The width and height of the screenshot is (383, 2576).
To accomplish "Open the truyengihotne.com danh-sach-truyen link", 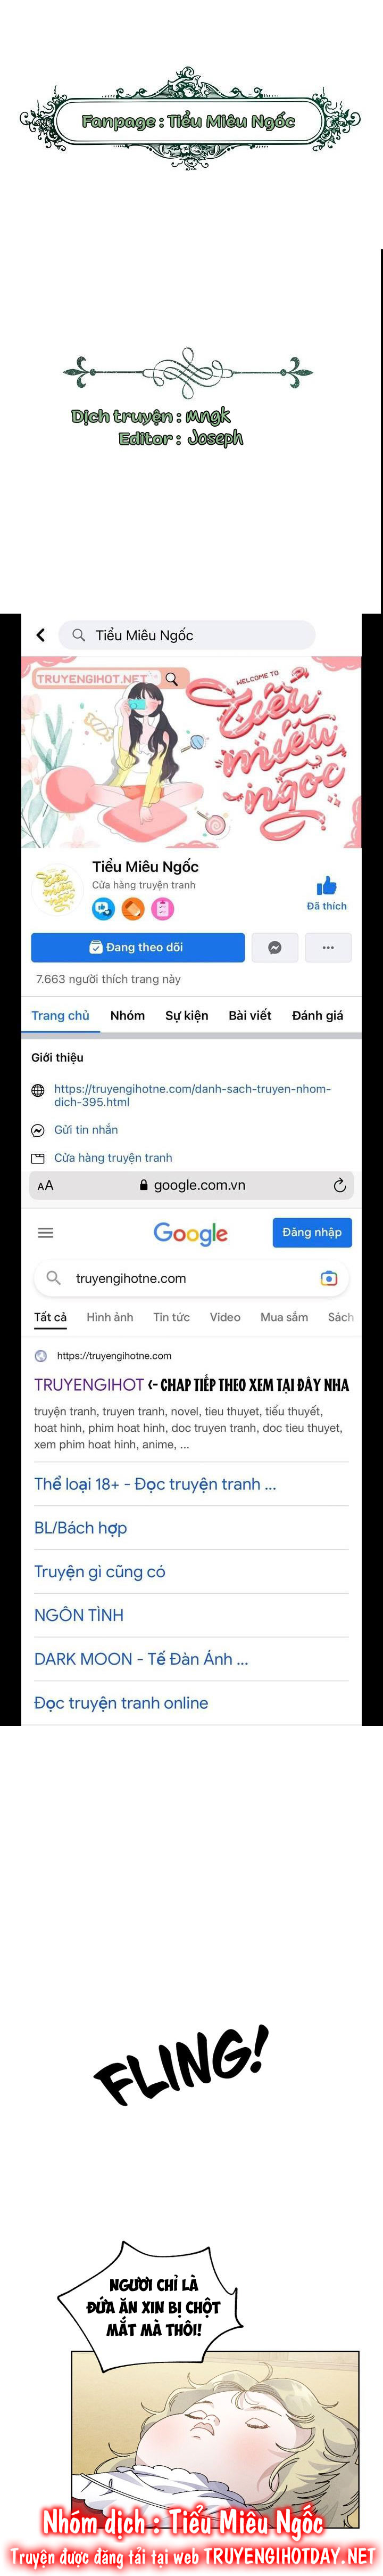I will point(193,1095).
